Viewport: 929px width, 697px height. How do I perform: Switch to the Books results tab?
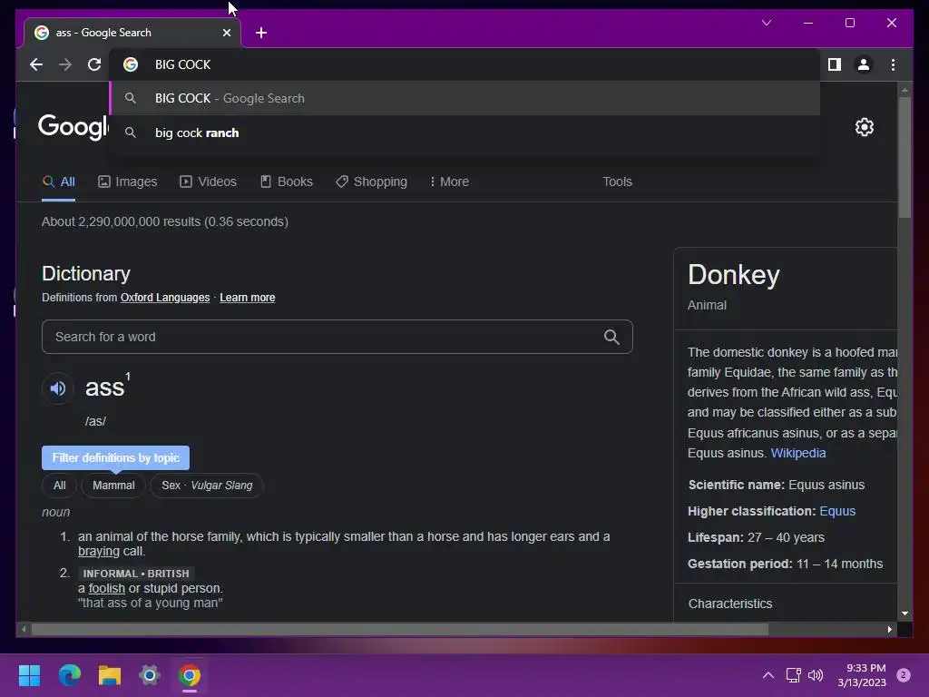(x=287, y=182)
